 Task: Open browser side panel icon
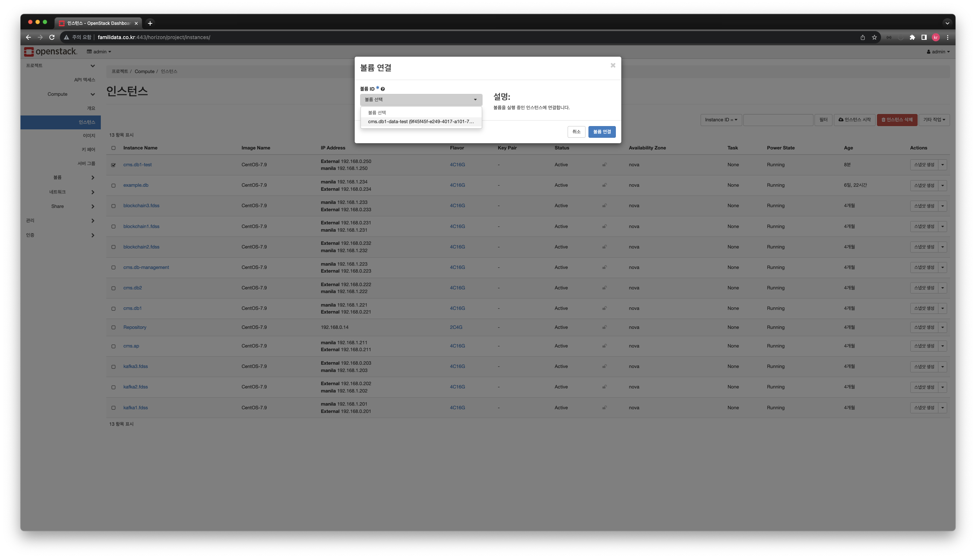(923, 37)
